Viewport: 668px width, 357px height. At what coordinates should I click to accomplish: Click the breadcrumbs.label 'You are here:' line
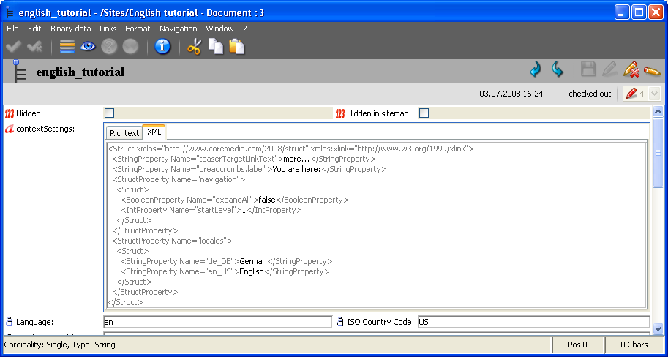(x=249, y=169)
